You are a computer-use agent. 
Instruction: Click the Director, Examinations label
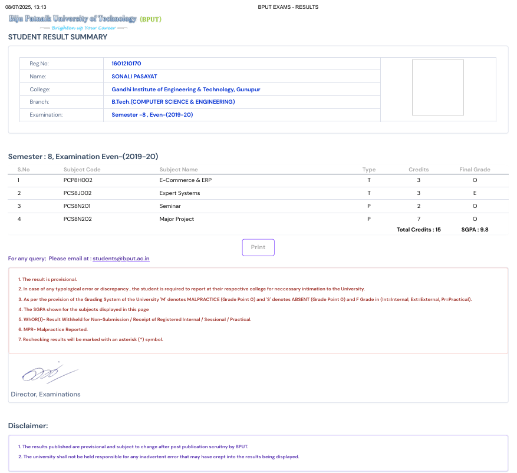(45, 394)
